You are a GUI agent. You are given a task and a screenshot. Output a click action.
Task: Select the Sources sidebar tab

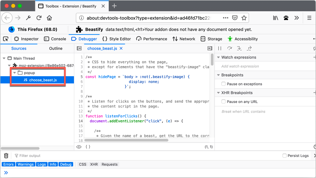(19, 48)
